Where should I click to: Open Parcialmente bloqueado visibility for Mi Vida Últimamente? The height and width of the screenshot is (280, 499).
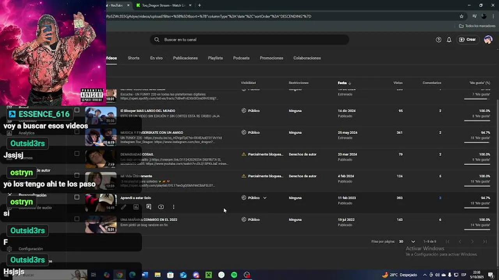point(265,176)
